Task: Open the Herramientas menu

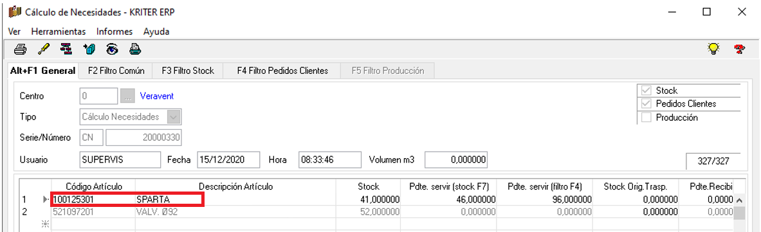Action: point(59,31)
